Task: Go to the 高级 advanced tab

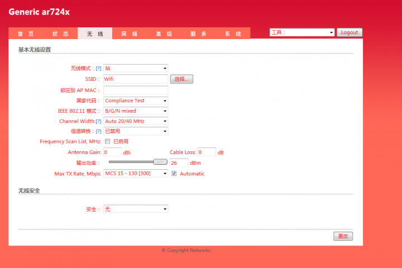Action: pos(164,33)
